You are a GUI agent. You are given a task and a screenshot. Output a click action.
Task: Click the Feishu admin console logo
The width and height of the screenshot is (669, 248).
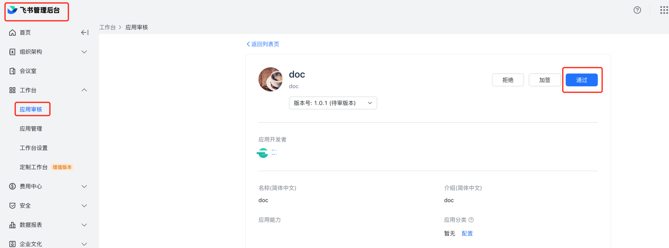[x=13, y=10]
